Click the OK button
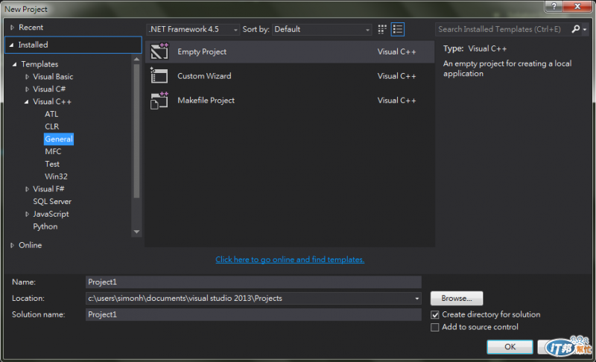Image resolution: width=596 pixels, height=362 pixels. (510, 347)
